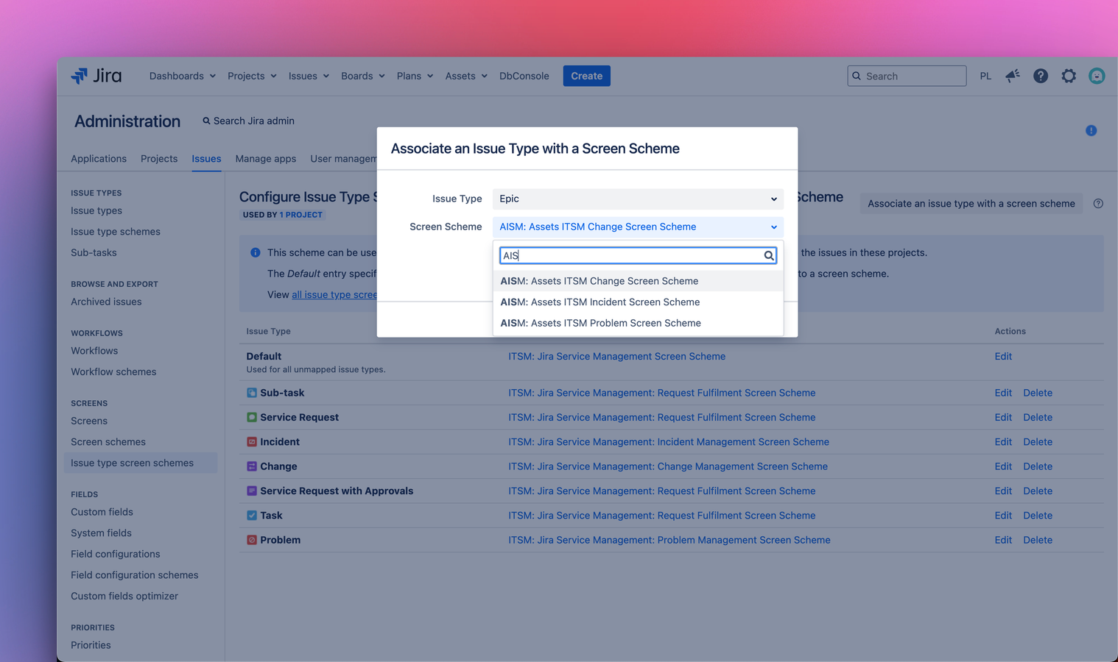Click the Problem issue type icon
This screenshot has width=1118, height=662.
[x=252, y=540]
